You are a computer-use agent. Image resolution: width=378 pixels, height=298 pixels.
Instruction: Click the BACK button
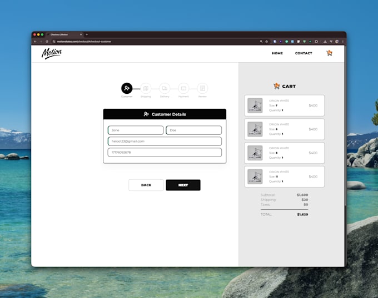coord(146,185)
